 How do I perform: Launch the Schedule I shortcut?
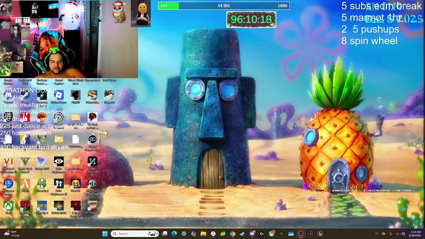42,185
